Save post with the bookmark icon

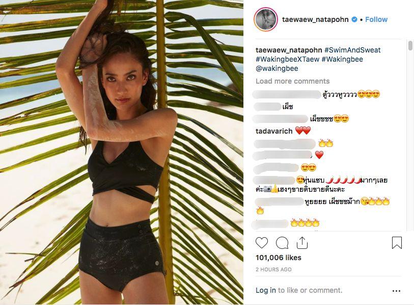click(x=397, y=243)
